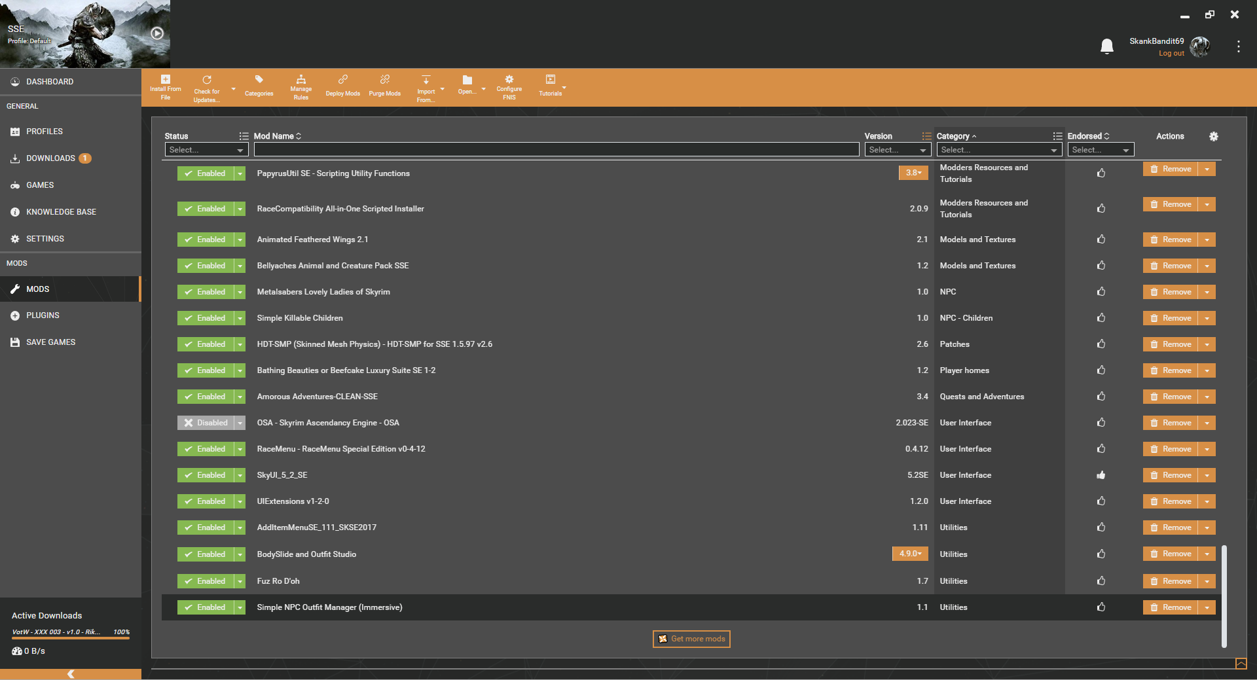Click Configure FNIS gear icon
1257x680 pixels.
(509, 80)
